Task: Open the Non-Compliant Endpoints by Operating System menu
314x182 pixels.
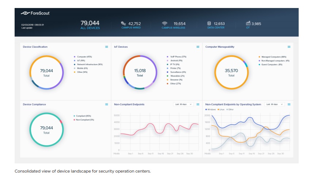Action: tap(289, 104)
